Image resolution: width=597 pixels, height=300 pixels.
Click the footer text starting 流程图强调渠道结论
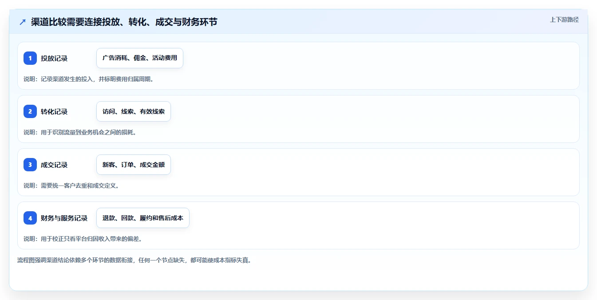(134, 260)
